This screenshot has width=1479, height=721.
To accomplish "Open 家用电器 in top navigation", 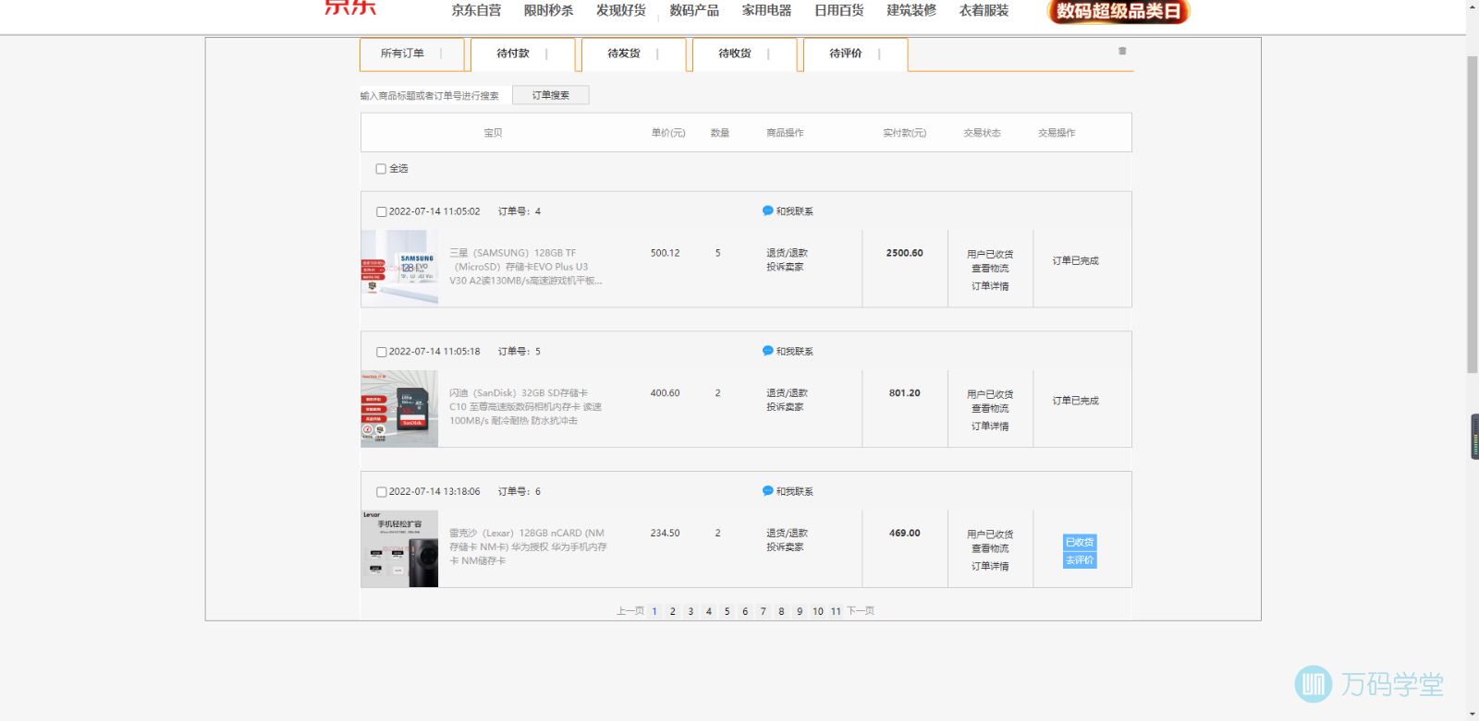I will [x=766, y=10].
